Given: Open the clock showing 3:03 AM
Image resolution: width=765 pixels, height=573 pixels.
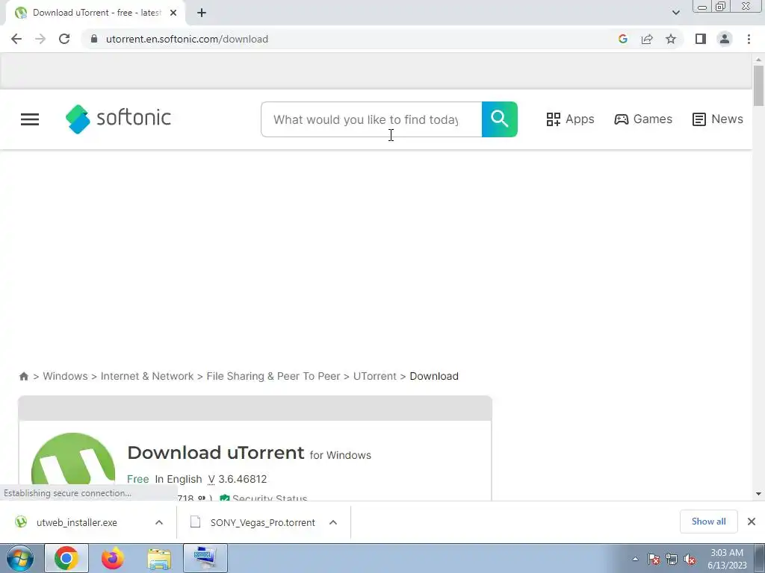Looking at the screenshot, I should [727, 559].
